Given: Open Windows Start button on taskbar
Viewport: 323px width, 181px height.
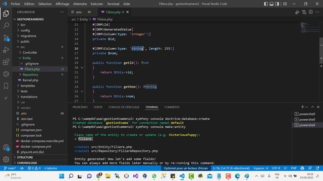Looking at the screenshot, I should coord(62,176).
